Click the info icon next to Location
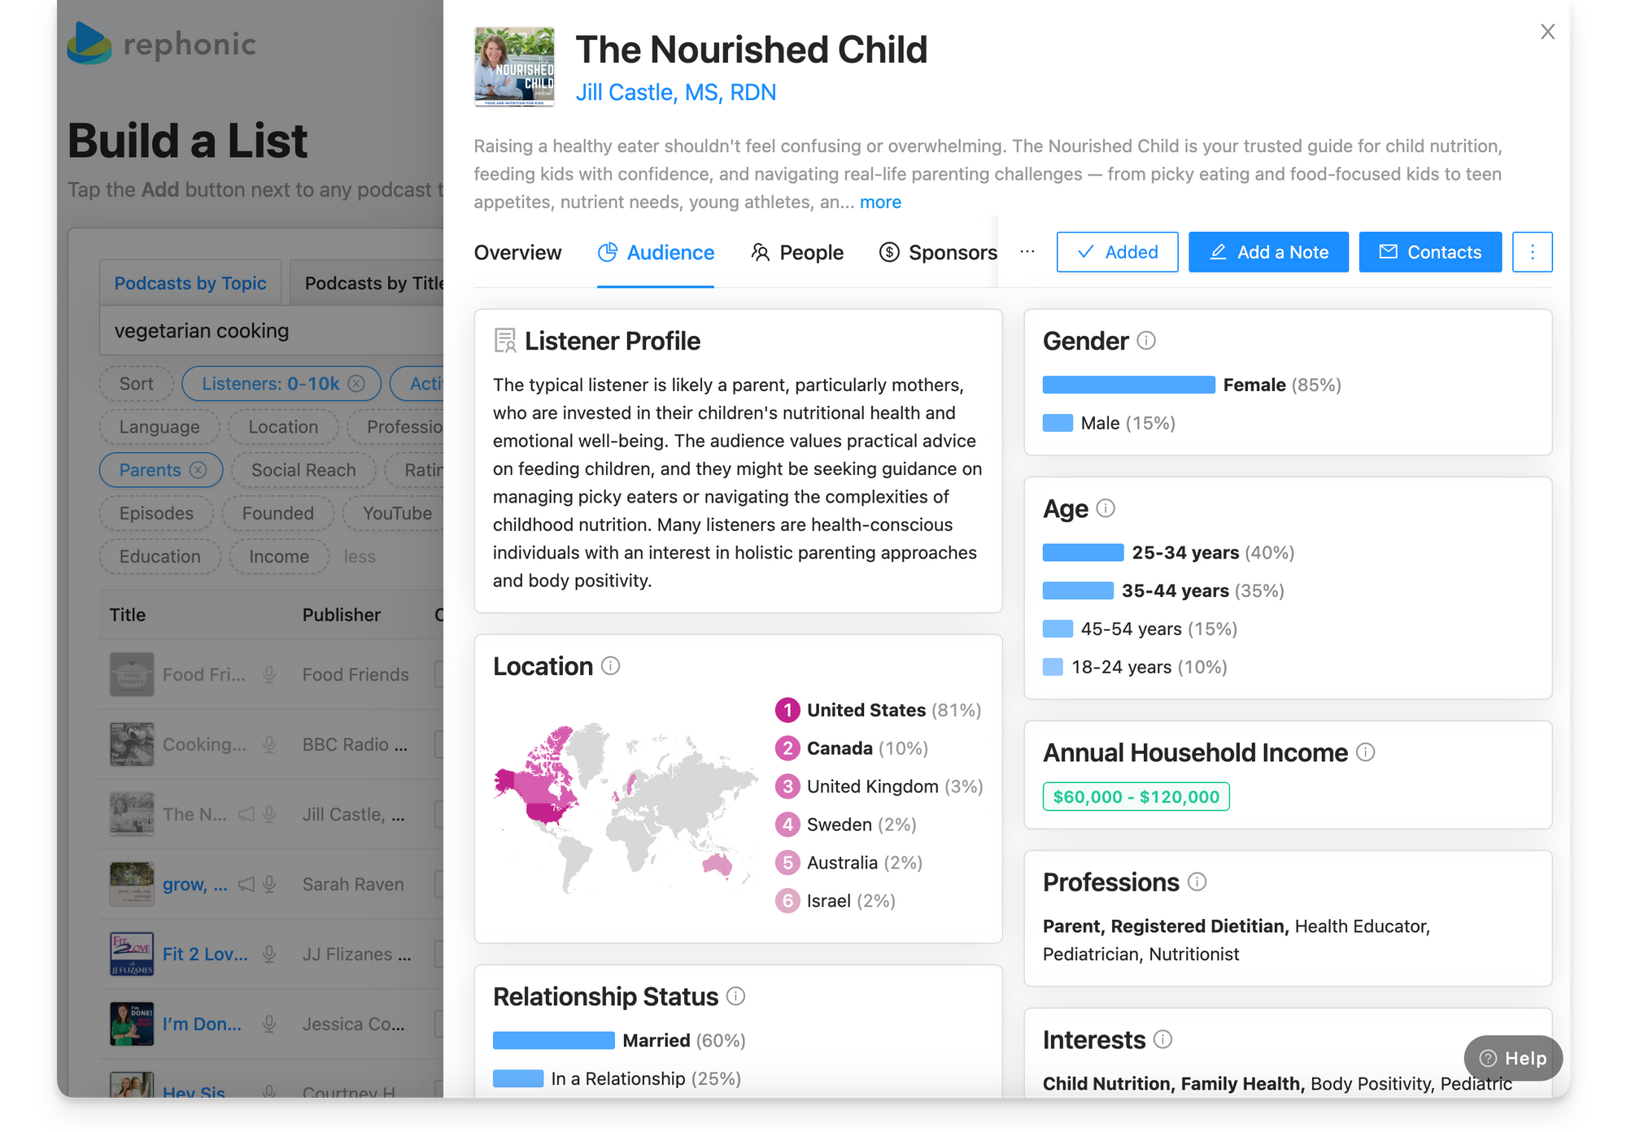This screenshot has width=1627, height=1132. click(x=610, y=665)
